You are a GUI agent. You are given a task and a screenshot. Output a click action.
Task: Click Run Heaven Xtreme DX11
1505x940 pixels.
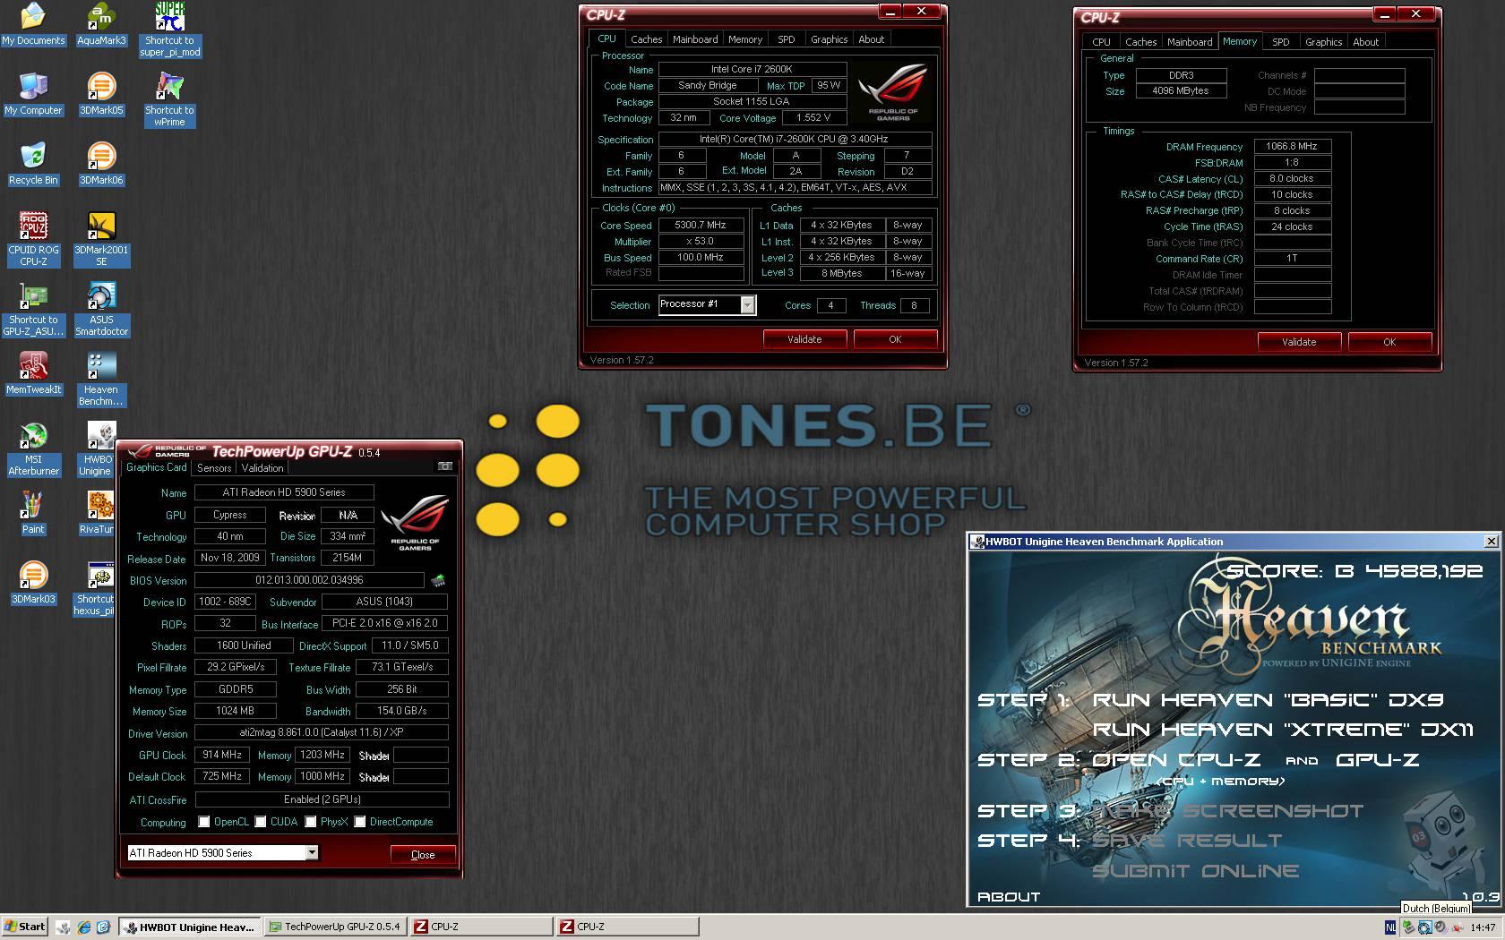click(1283, 730)
